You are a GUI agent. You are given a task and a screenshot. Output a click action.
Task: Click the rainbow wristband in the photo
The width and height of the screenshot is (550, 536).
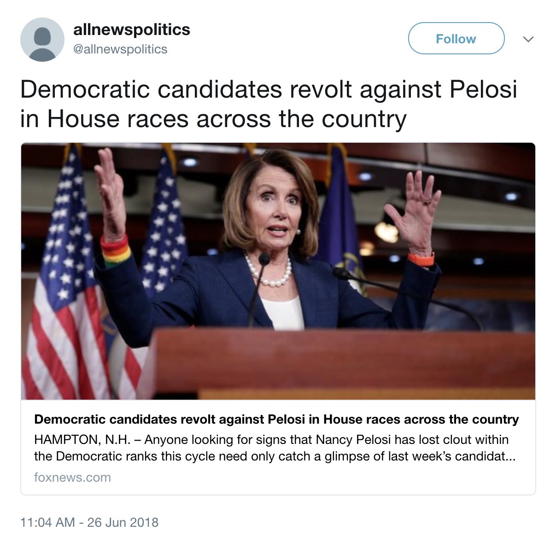[x=115, y=251]
